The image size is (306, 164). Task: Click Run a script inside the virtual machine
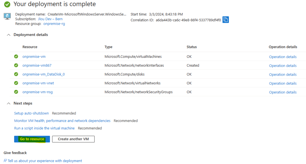(x=44, y=128)
